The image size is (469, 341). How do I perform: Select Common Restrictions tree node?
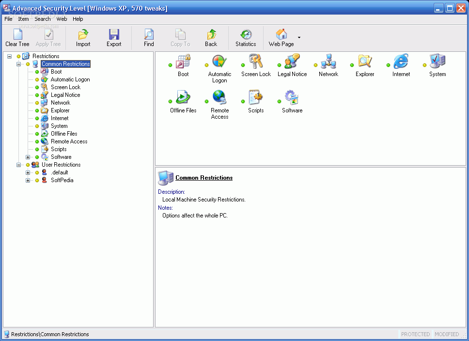66,64
